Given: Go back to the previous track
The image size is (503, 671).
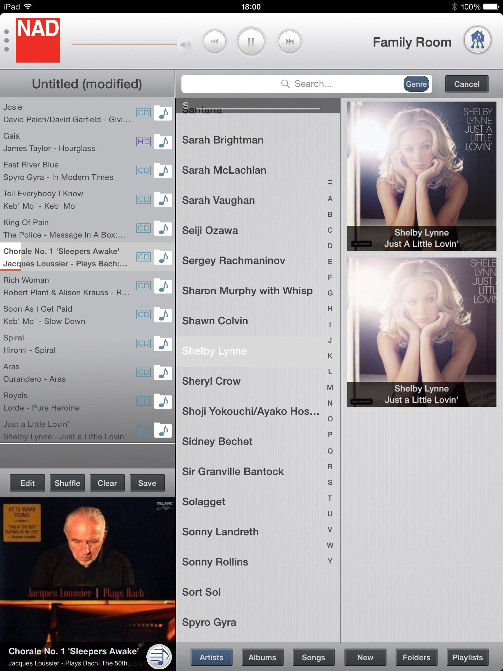Looking at the screenshot, I should [x=214, y=42].
